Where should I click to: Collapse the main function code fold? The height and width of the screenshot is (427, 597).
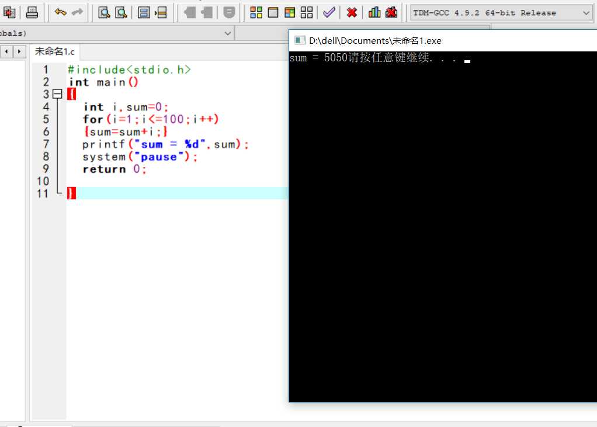click(x=57, y=94)
